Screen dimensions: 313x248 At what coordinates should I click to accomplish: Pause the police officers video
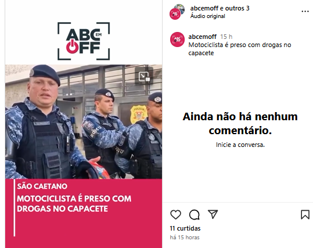coord(84,121)
